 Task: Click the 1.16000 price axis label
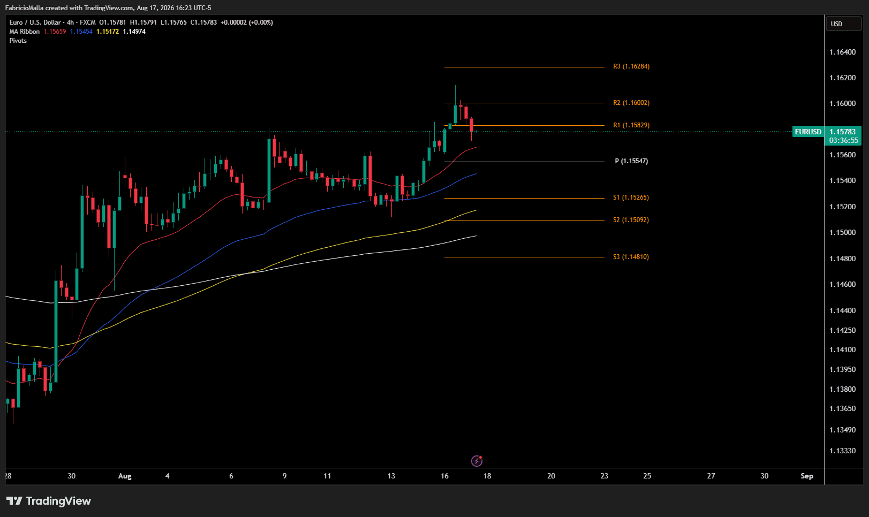(x=843, y=103)
